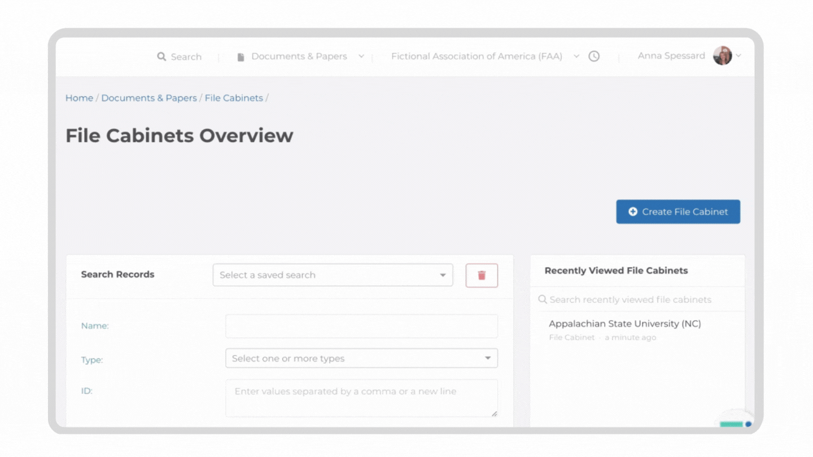This screenshot has height=457, width=813.
Task: Focus Search recently viewed file cabinets field
Action: (637, 300)
